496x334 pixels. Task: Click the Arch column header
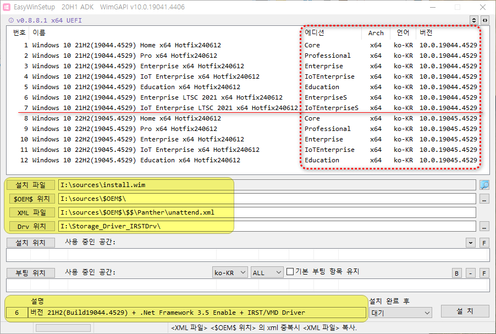[x=376, y=32]
